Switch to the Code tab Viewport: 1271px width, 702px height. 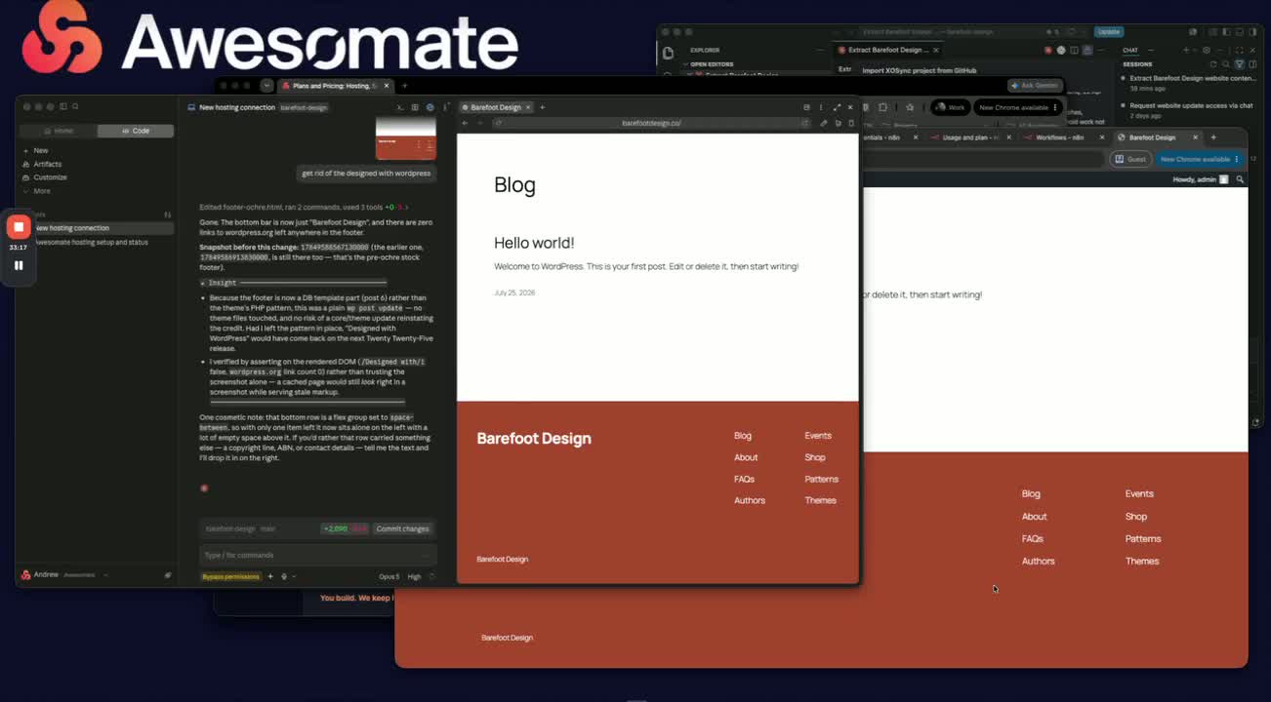[x=136, y=131]
